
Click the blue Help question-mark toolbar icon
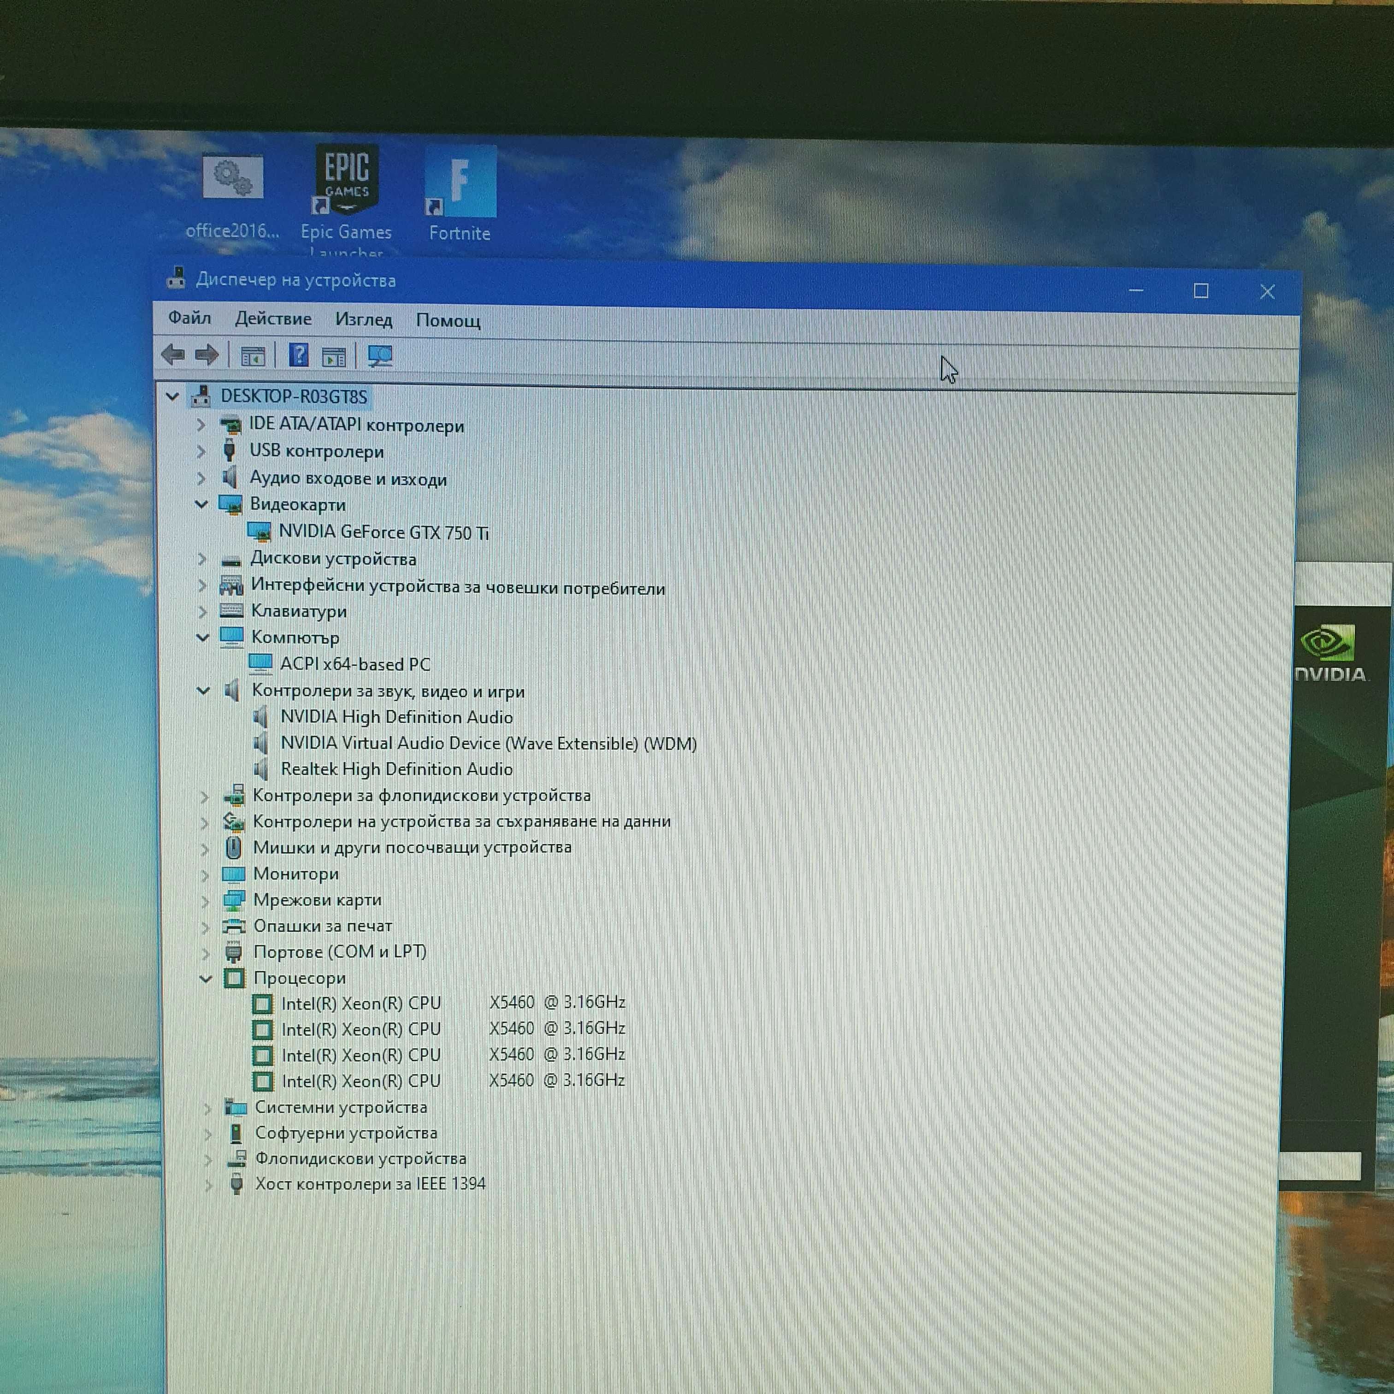coord(298,355)
